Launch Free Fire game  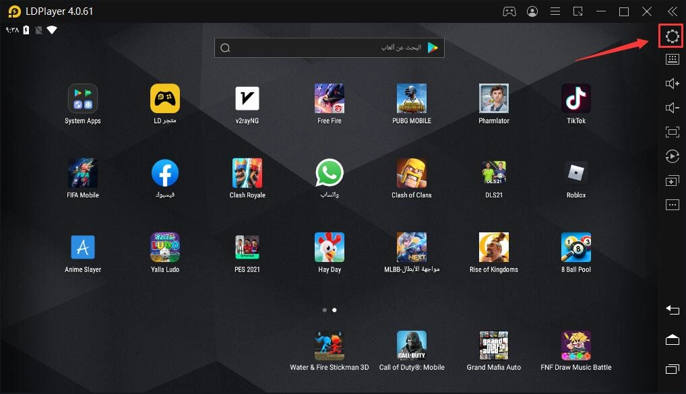[x=330, y=98]
